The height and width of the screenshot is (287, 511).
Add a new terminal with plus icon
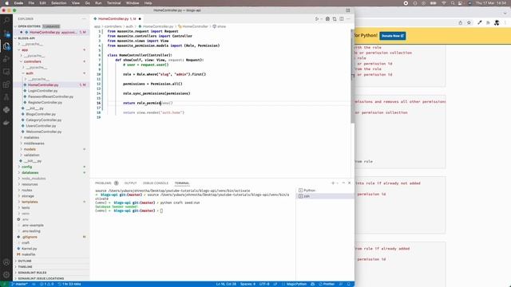click(333, 183)
